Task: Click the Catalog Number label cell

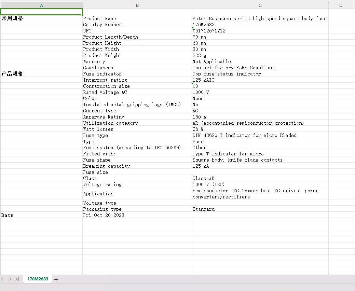Action: pyautogui.click(x=137, y=25)
